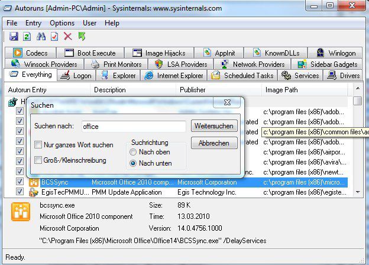This screenshot has width=369, height=265.
Task: Sort by Autorun Entry column header
Action: [47, 90]
